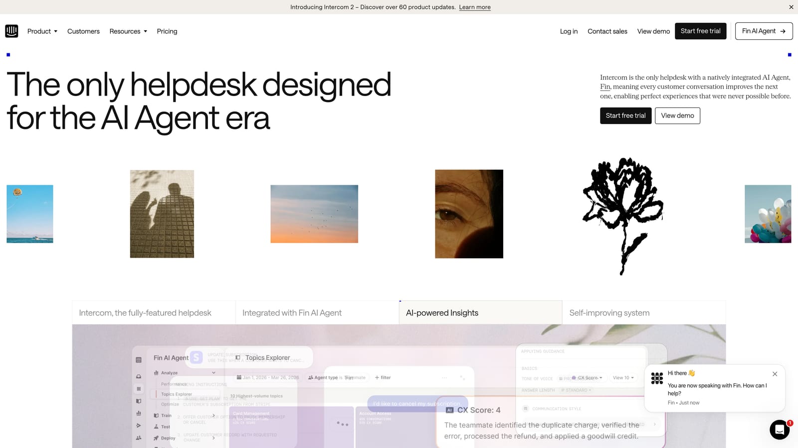Click the book icon in demo sidebar
Screen dimensions: 798x448
[x=139, y=401]
